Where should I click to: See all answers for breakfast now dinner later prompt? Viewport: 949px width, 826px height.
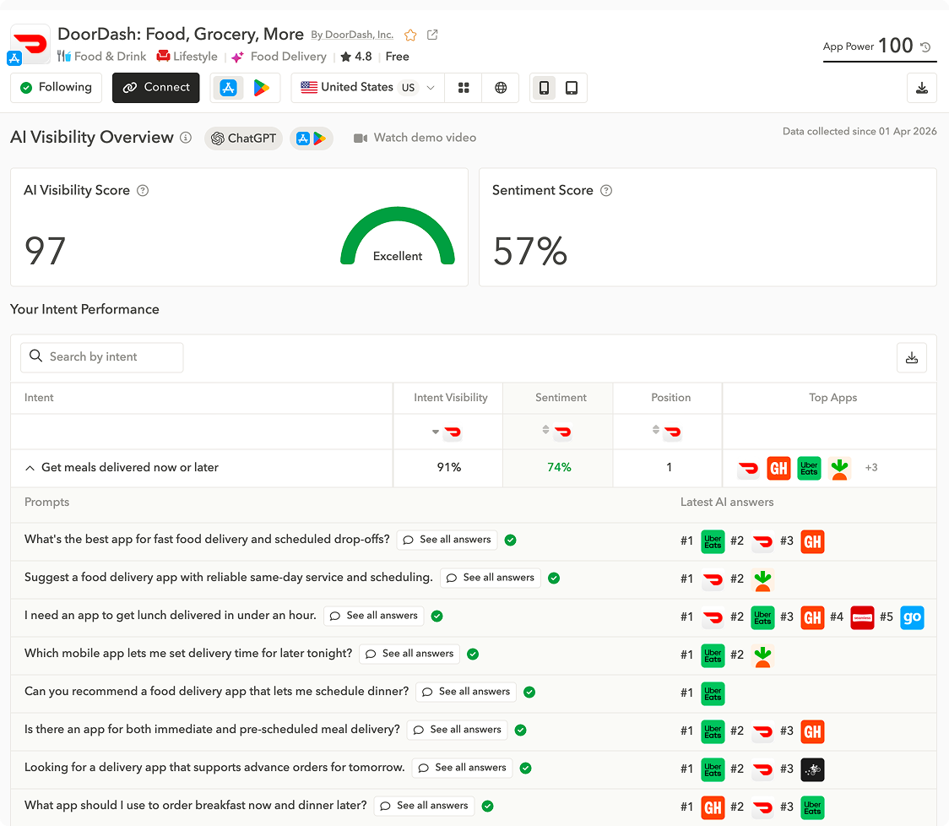[425, 806]
